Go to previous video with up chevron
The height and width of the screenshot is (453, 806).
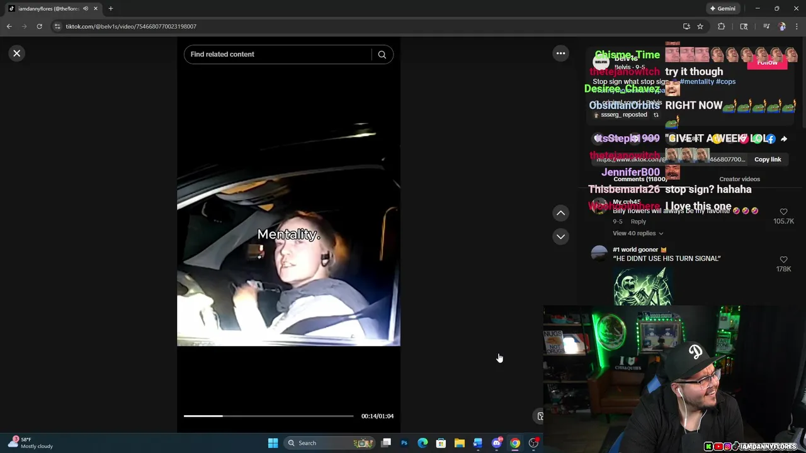(x=560, y=213)
